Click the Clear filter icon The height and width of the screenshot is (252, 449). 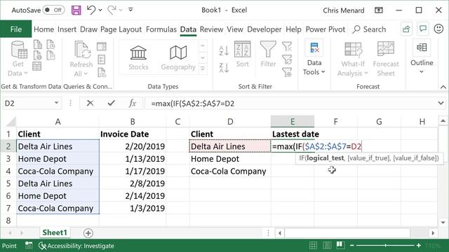click(287, 46)
